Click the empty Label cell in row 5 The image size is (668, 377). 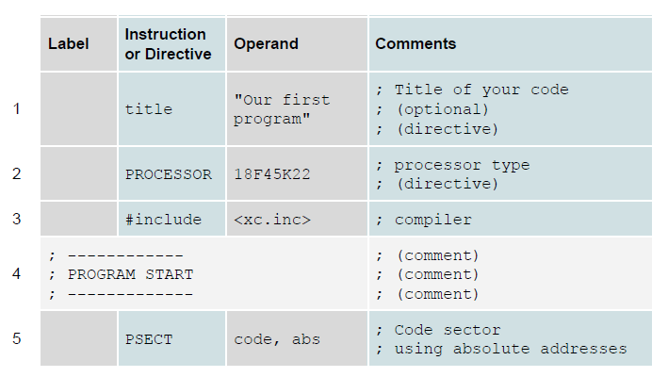click(x=79, y=338)
